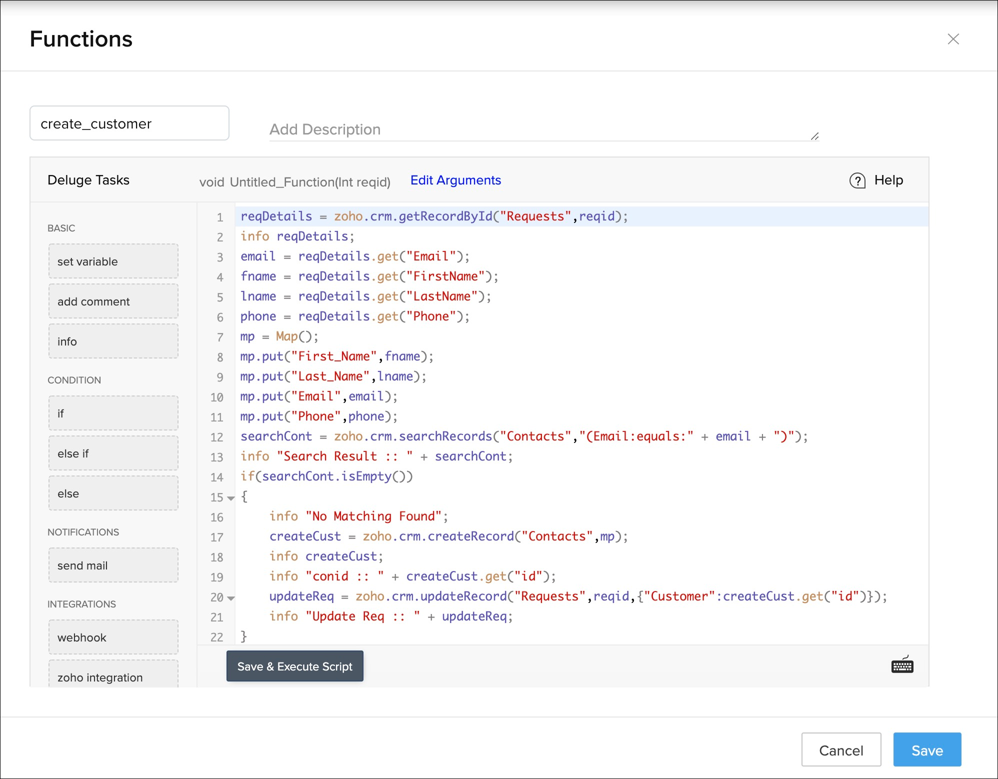Click the blue Save button

(x=926, y=750)
